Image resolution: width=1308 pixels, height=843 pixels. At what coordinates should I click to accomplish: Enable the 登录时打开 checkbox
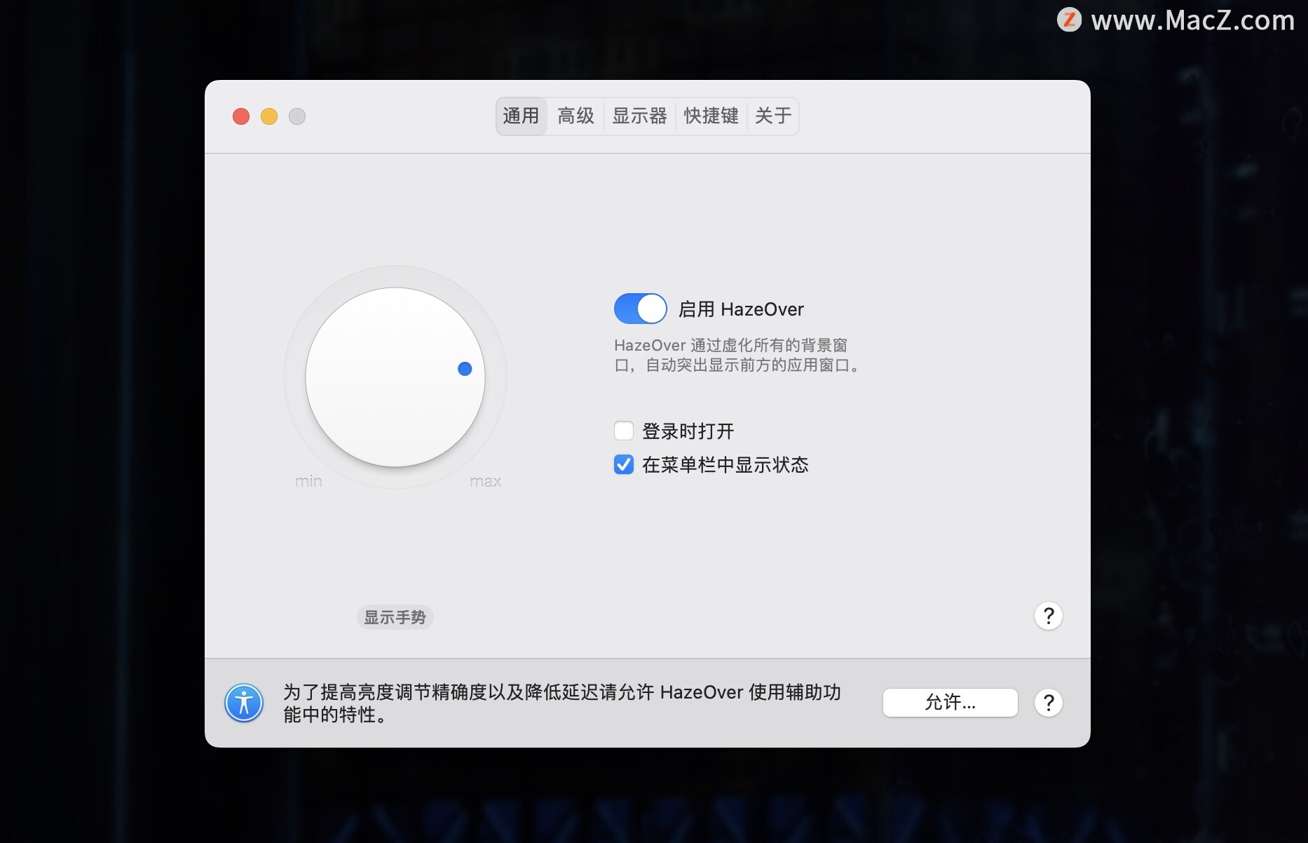[x=623, y=431]
